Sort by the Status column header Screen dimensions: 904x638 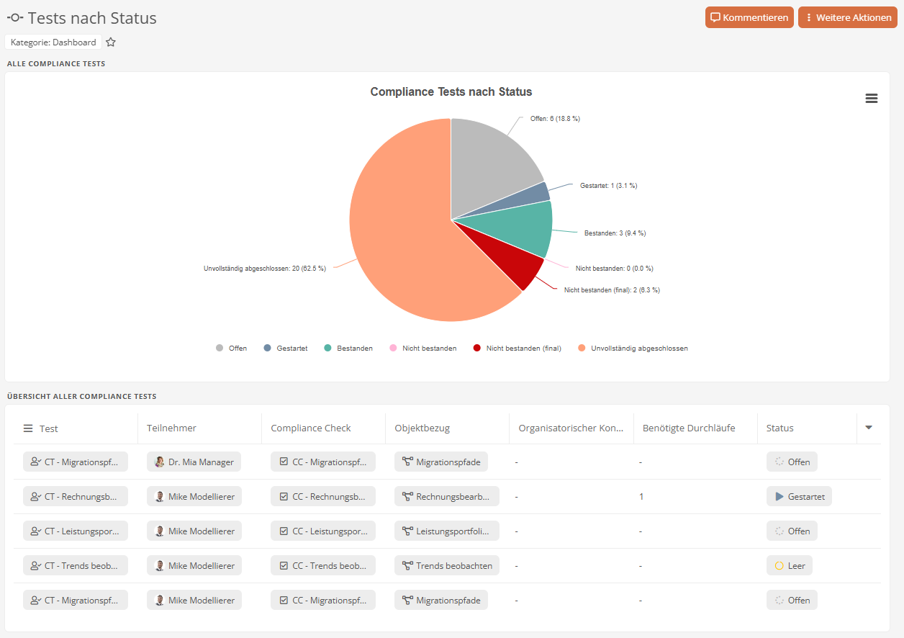pos(779,428)
